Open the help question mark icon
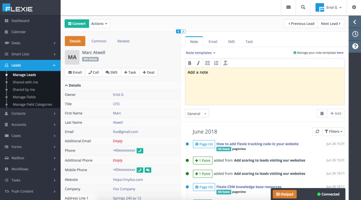Screen dimensions: 361x200 click(x=355, y=46)
